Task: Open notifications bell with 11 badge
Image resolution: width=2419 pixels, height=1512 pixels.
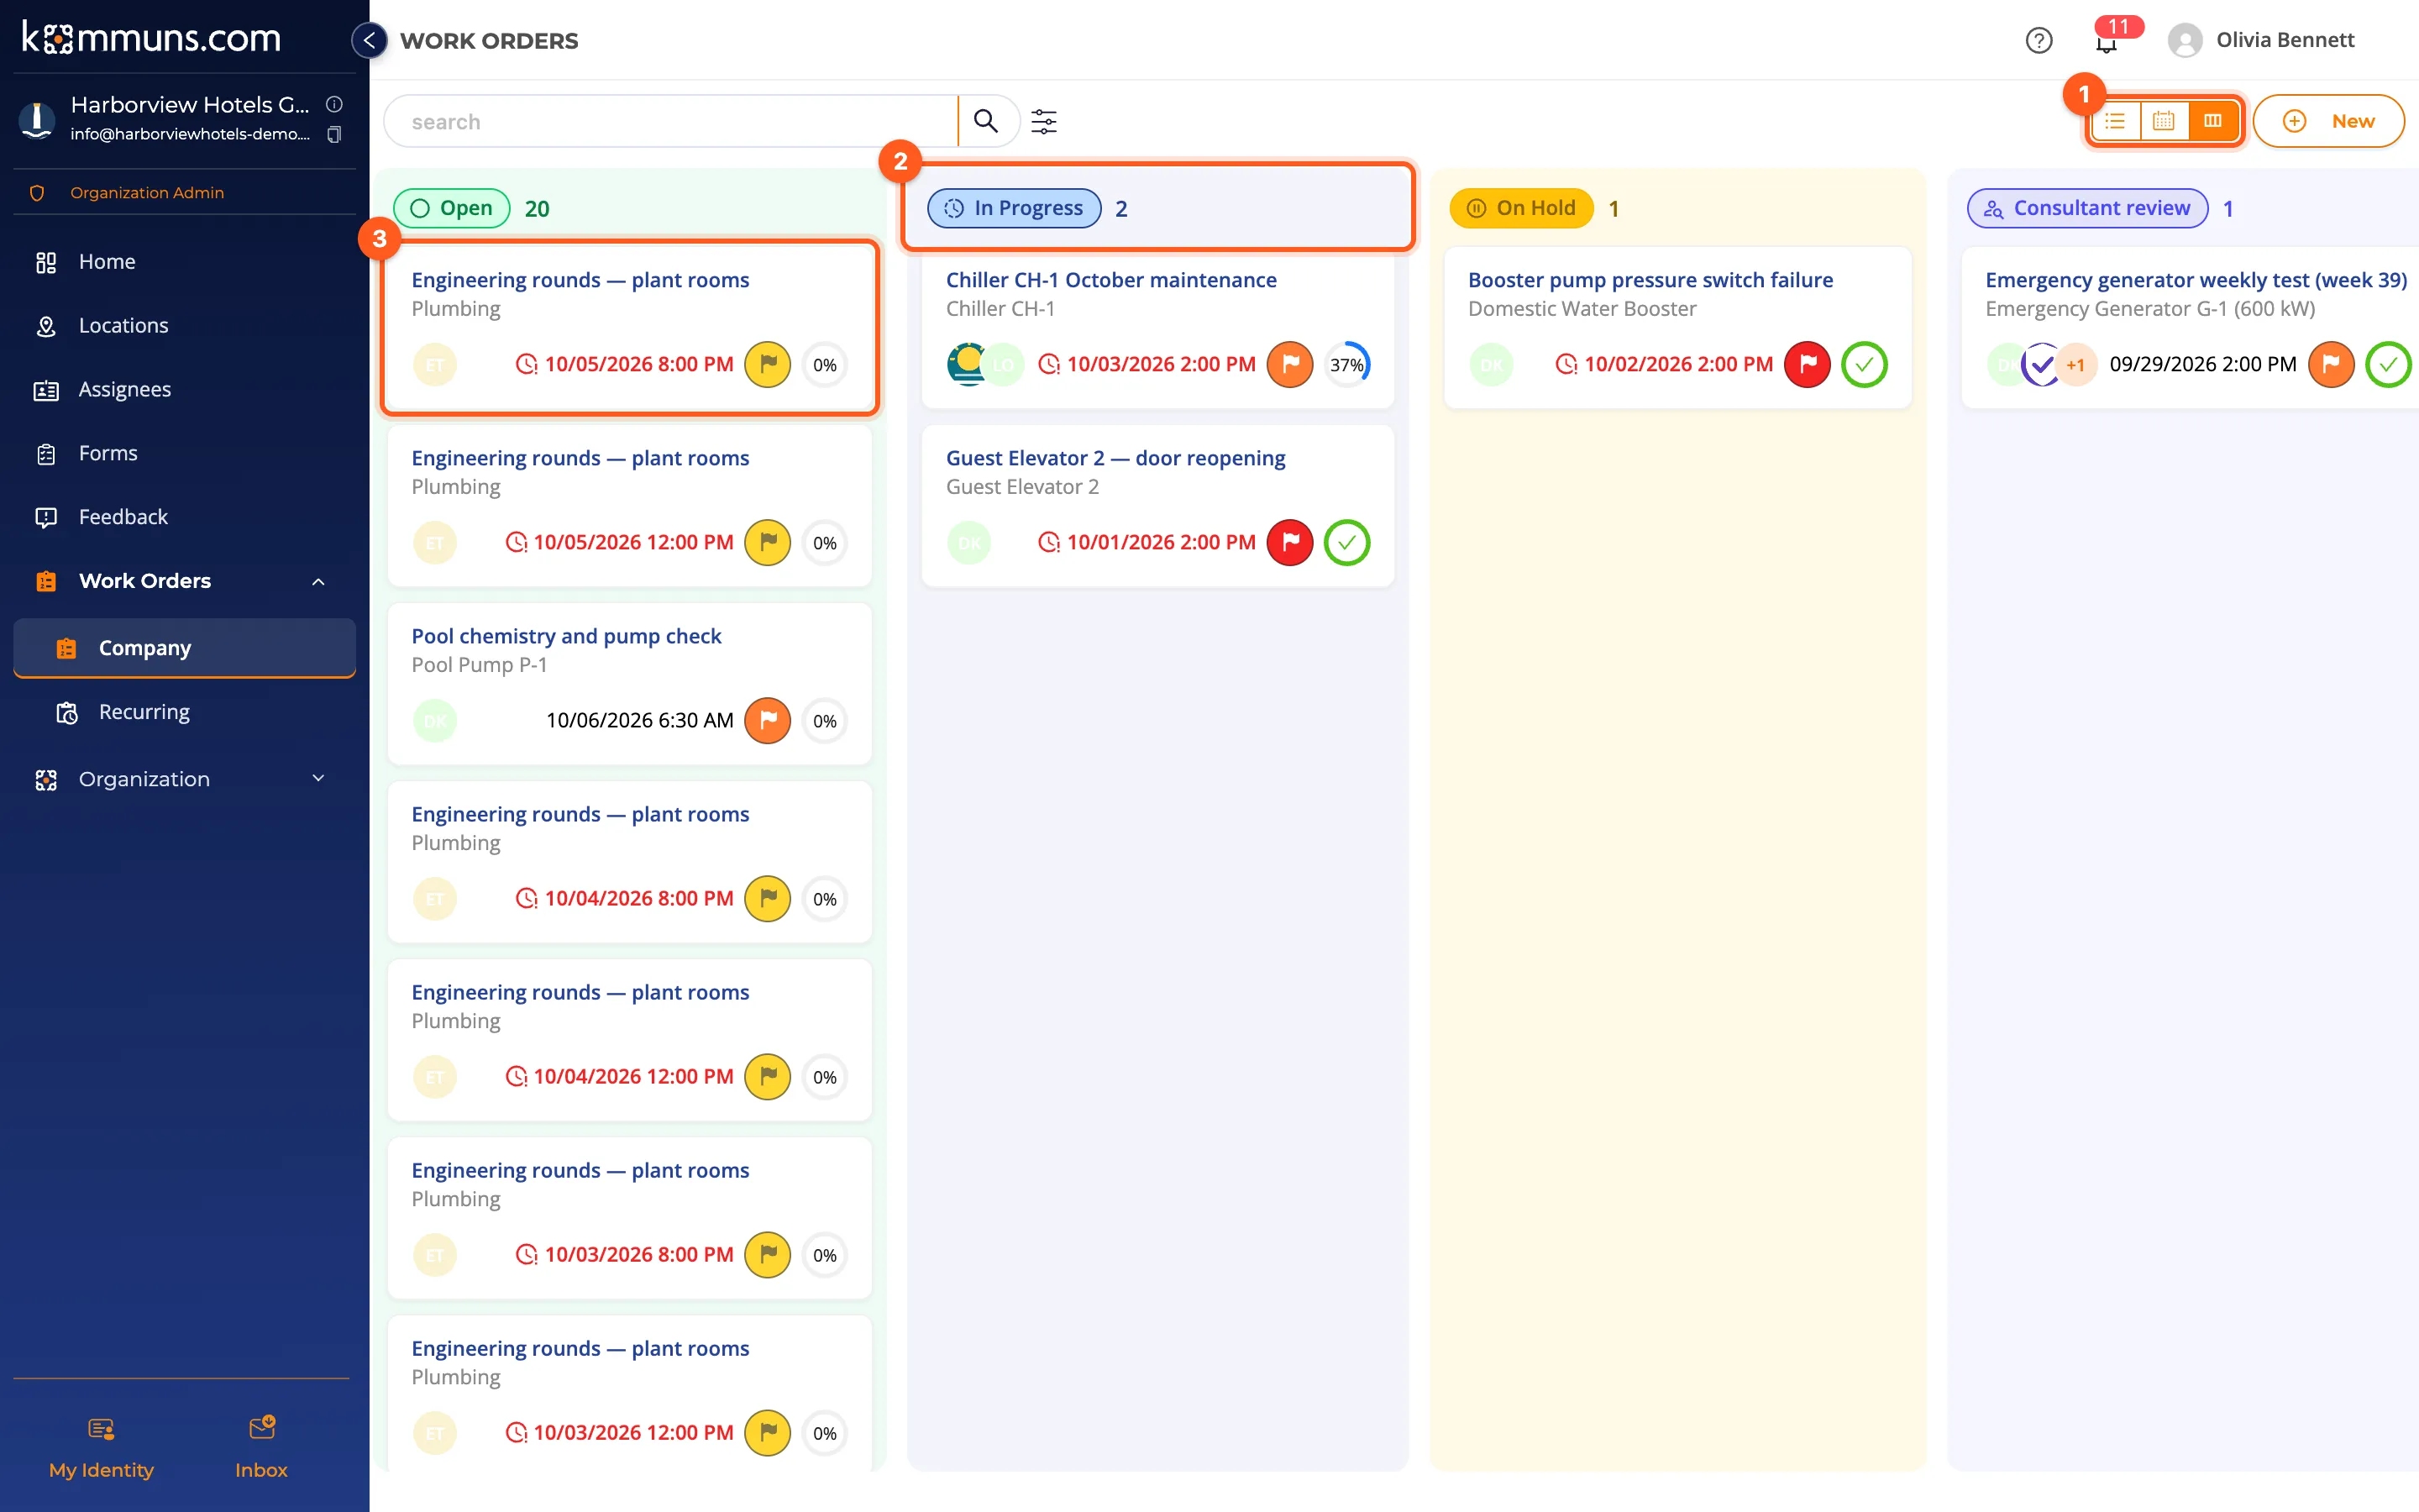Action: (x=2107, y=42)
